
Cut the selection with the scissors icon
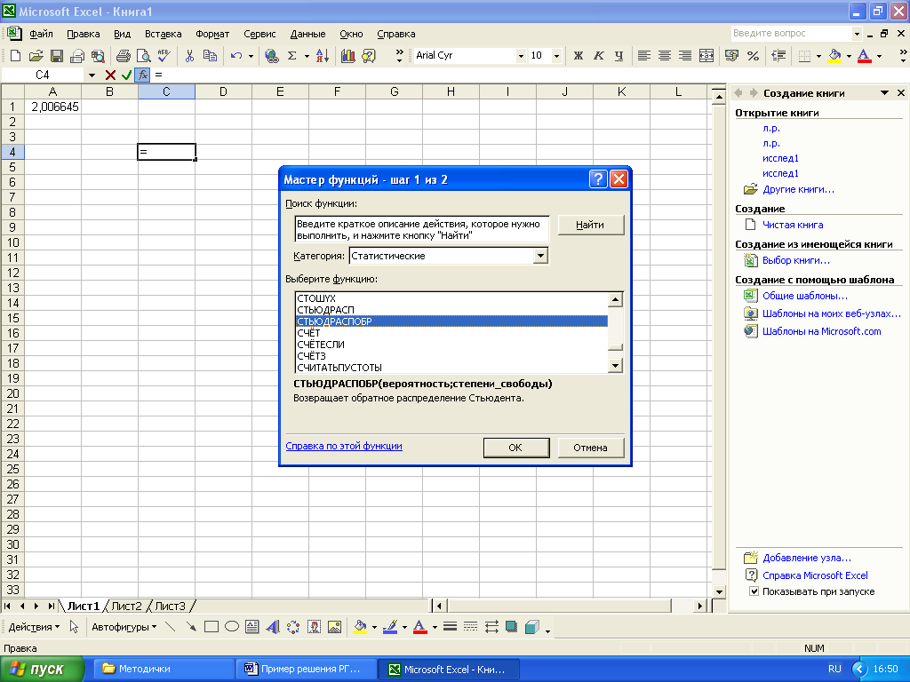[x=189, y=56]
